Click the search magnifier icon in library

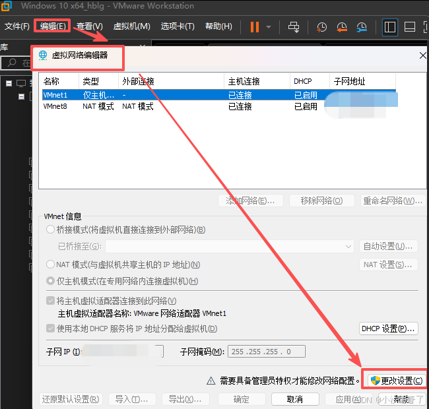12,63
